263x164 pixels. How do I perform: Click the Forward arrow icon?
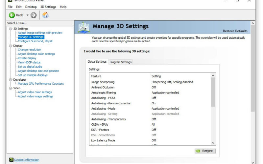coord(34,15)
